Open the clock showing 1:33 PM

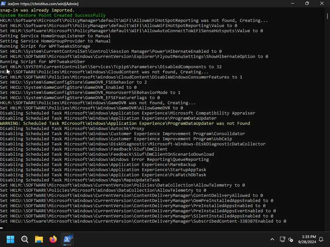307,239
